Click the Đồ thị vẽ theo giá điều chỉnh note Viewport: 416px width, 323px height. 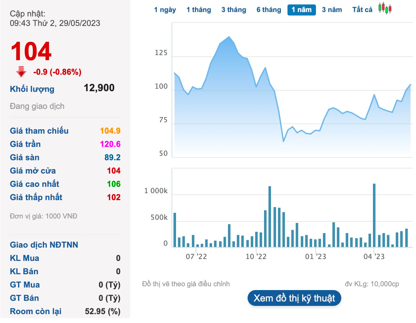(x=186, y=284)
